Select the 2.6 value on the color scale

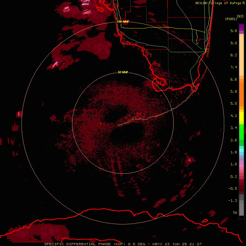point(234,140)
